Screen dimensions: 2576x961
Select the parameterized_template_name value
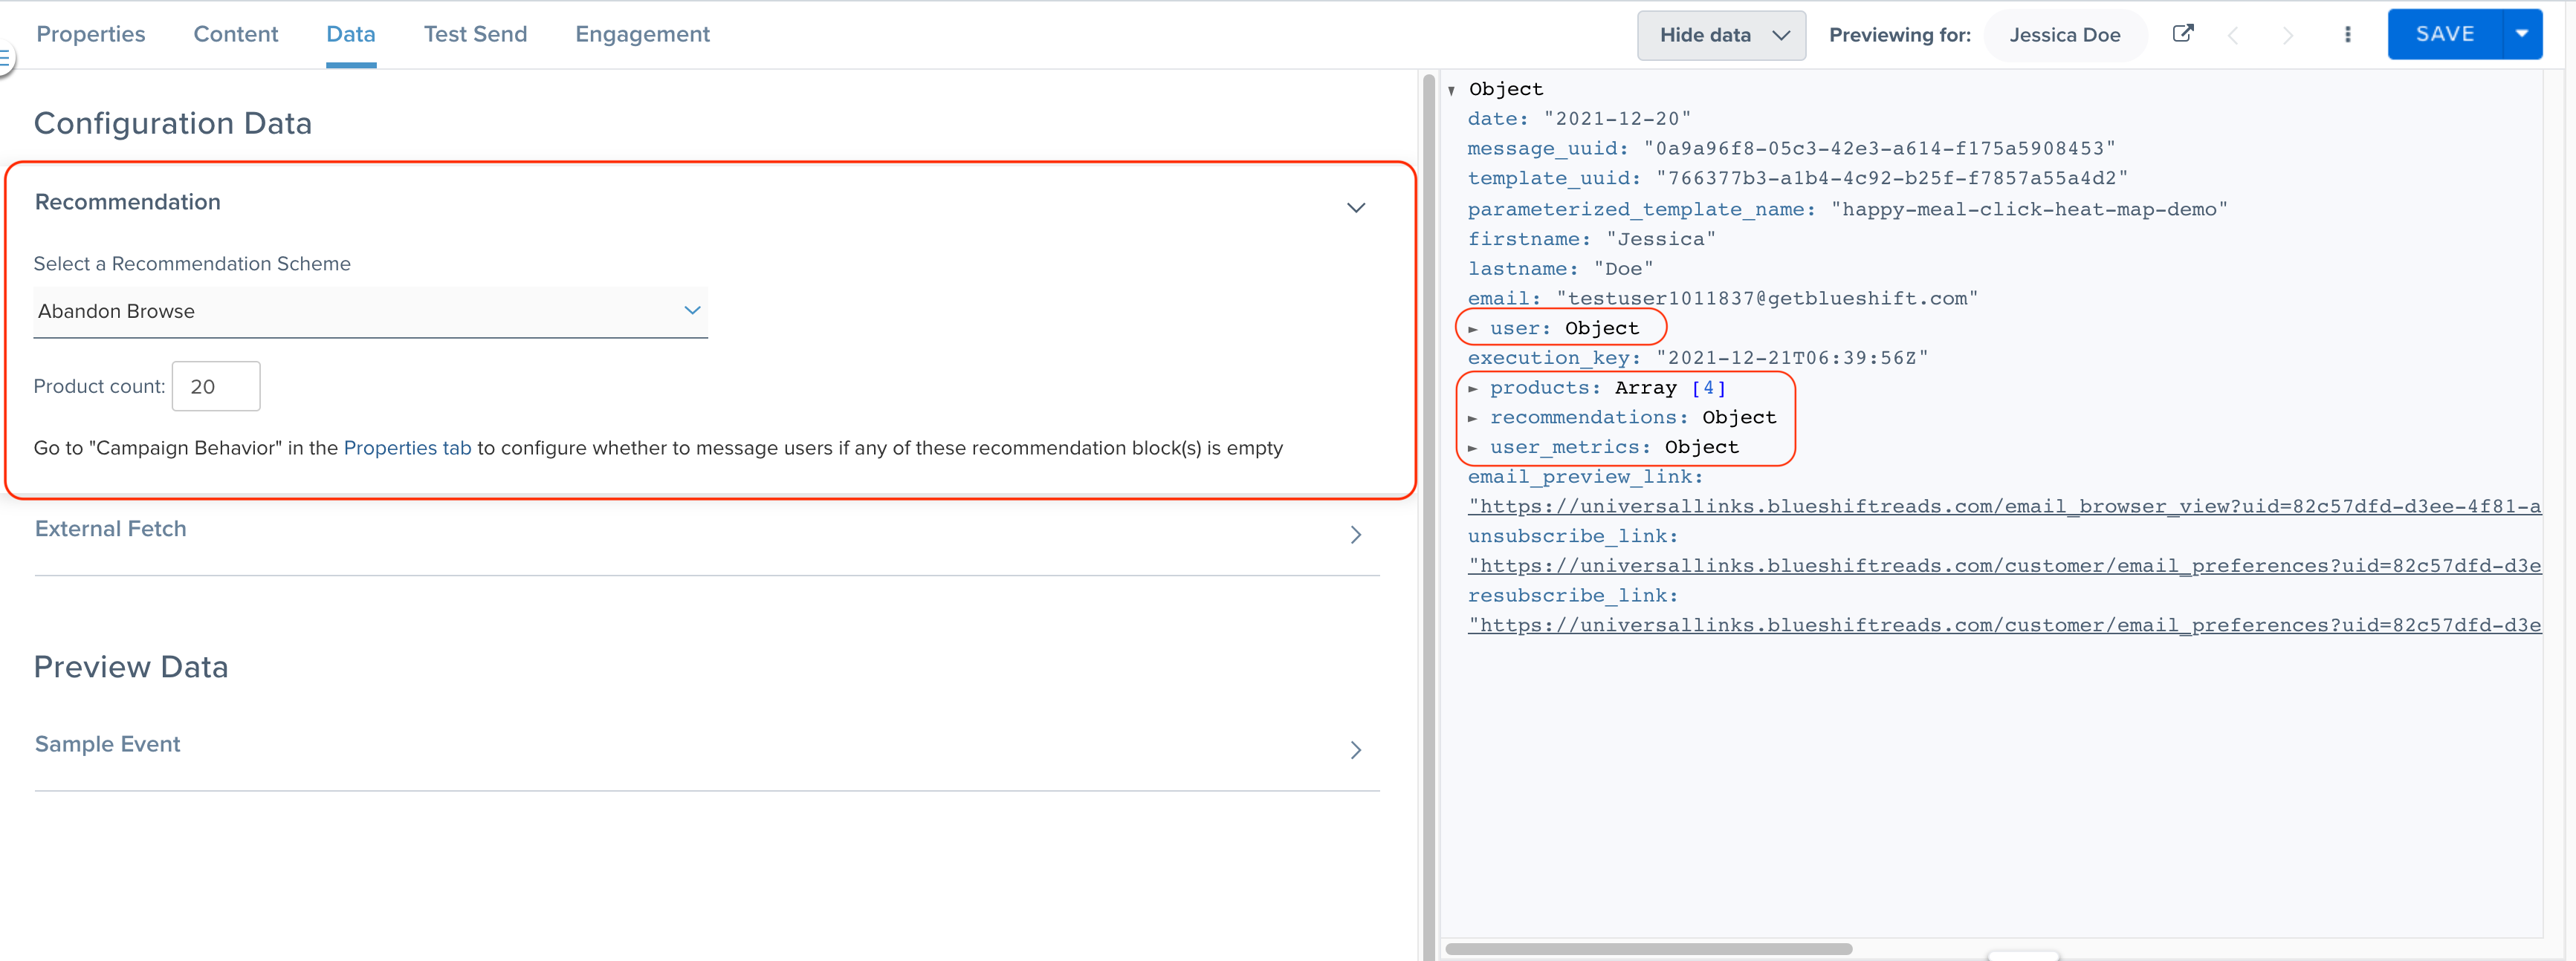2029,209
